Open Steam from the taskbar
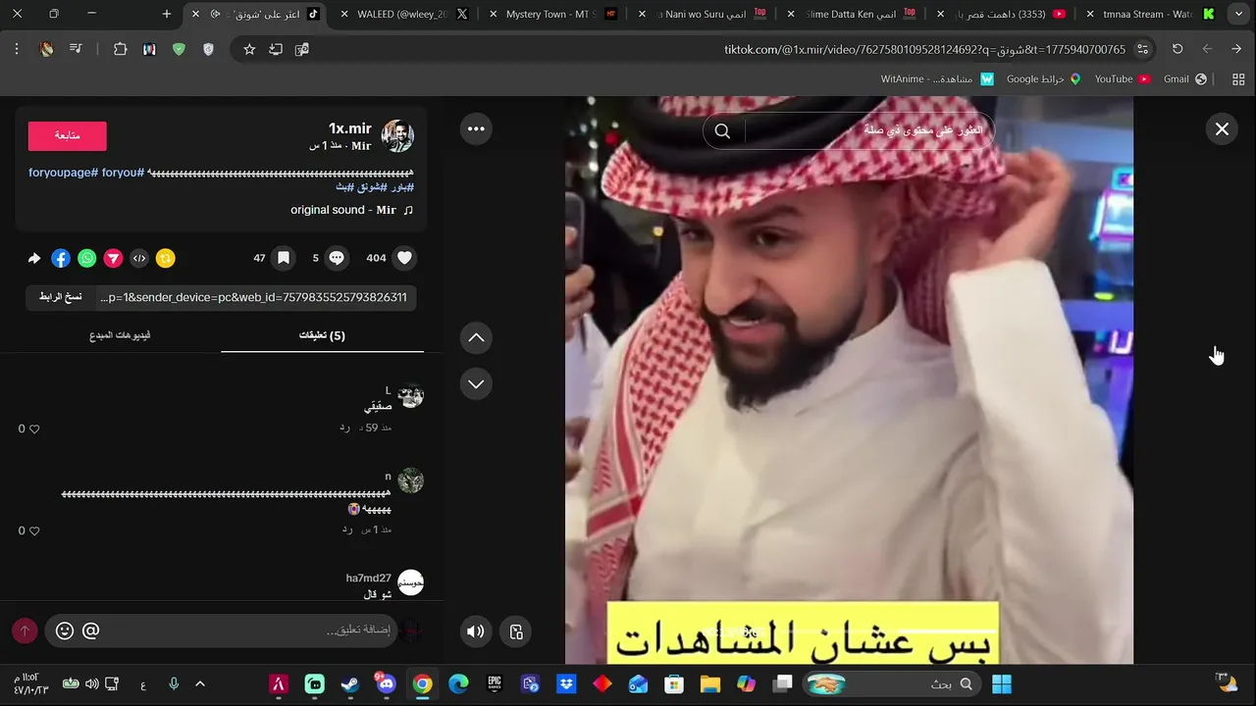Screen dimensions: 1256x706 click(x=350, y=684)
